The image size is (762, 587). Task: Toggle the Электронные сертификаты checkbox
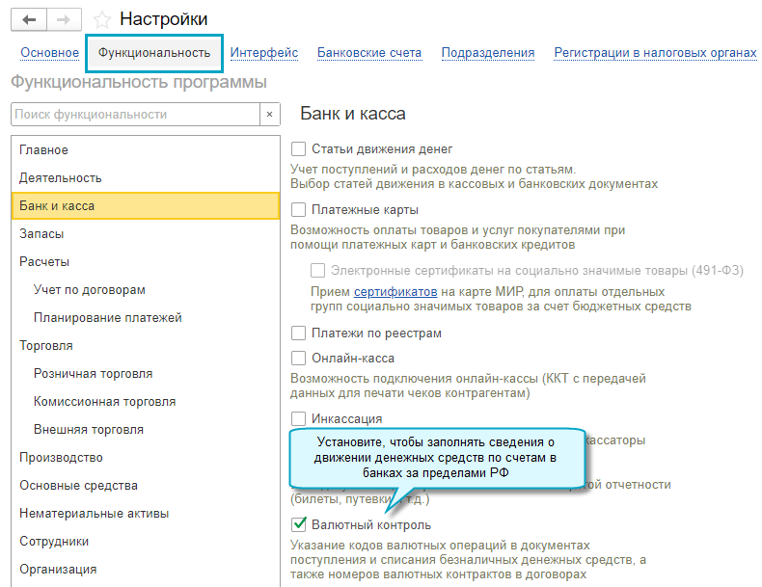(318, 271)
